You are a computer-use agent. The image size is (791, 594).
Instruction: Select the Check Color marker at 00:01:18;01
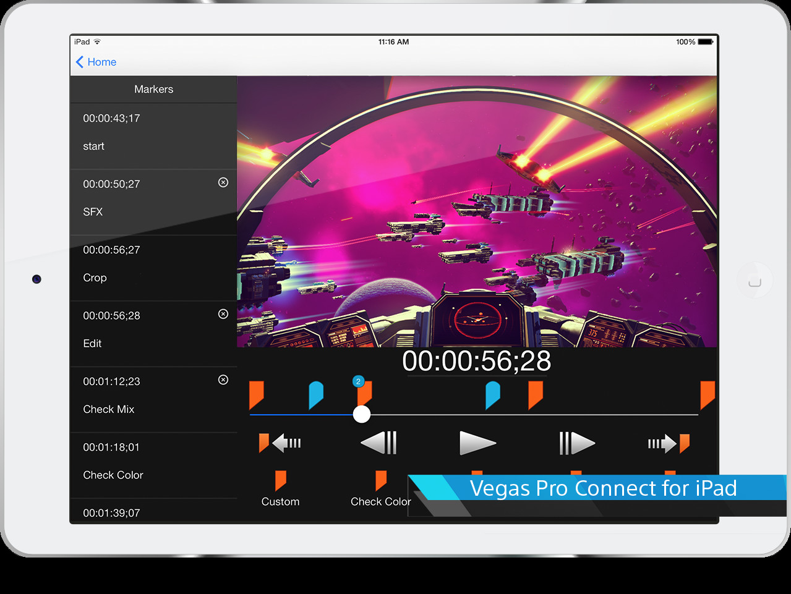153,461
